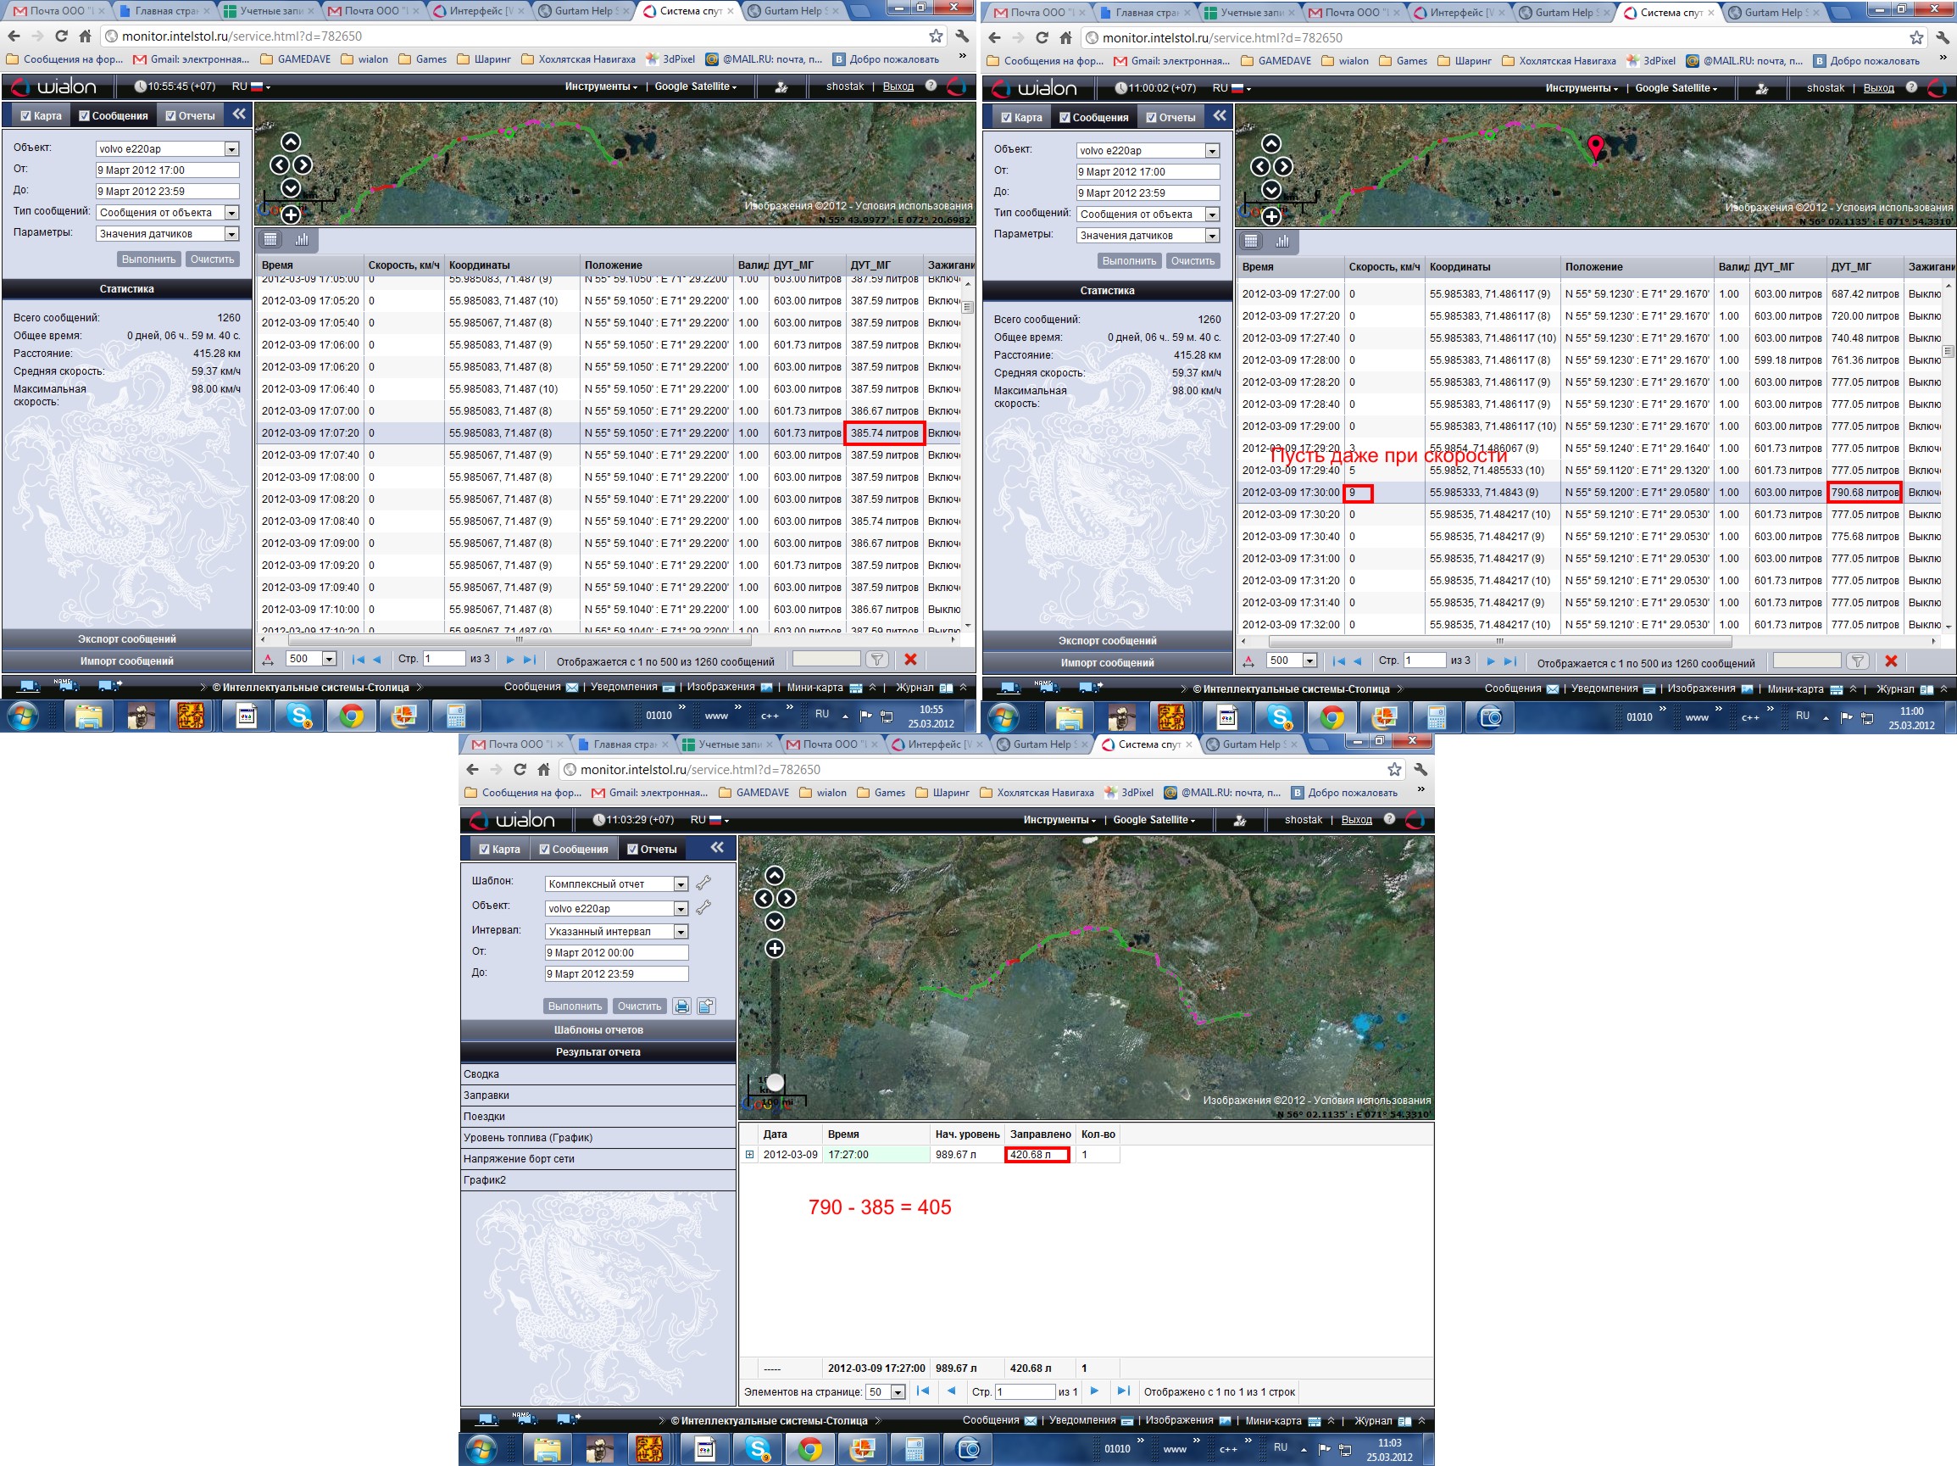
Task: Pan map left in the 11:00 window
Action: [x=1259, y=166]
